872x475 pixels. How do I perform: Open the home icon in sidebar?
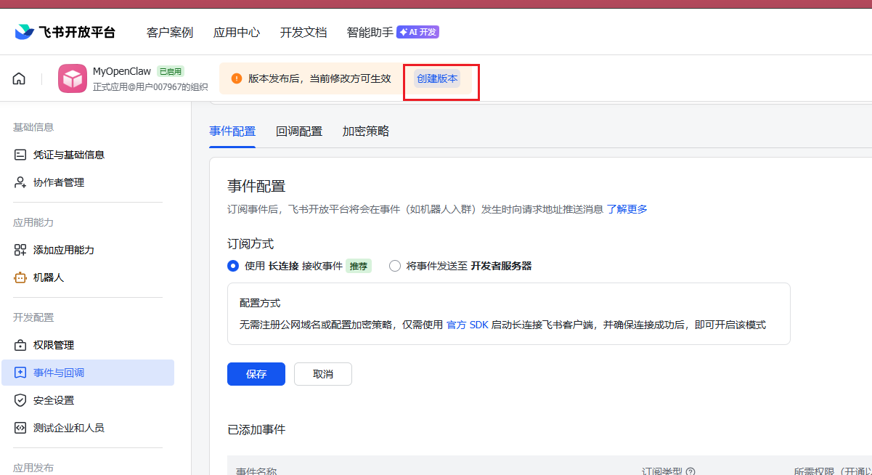(x=18, y=78)
